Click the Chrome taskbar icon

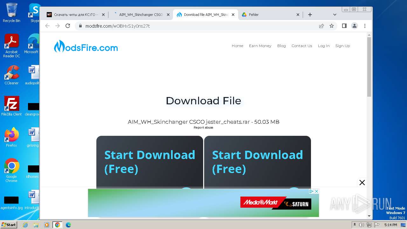point(57,225)
